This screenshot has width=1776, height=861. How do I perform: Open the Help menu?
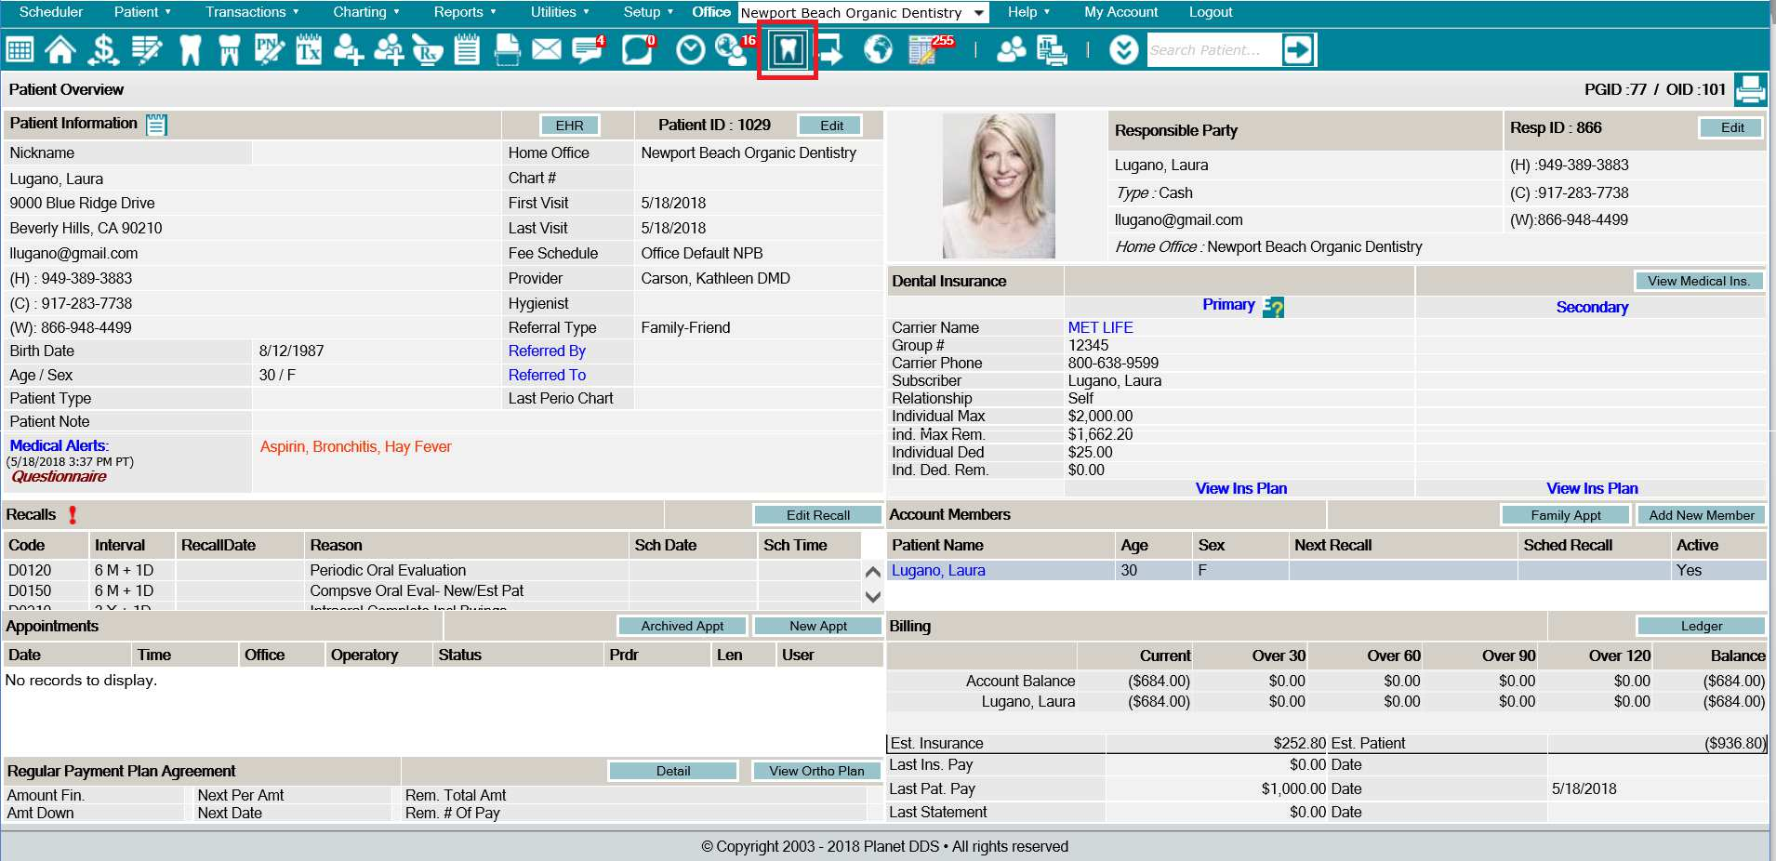(x=1028, y=12)
